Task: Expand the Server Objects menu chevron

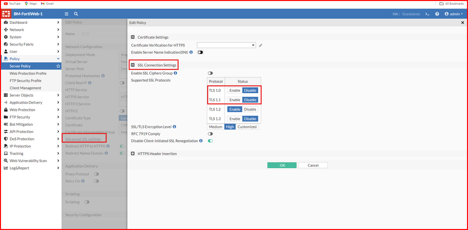Action: [x=58, y=95]
